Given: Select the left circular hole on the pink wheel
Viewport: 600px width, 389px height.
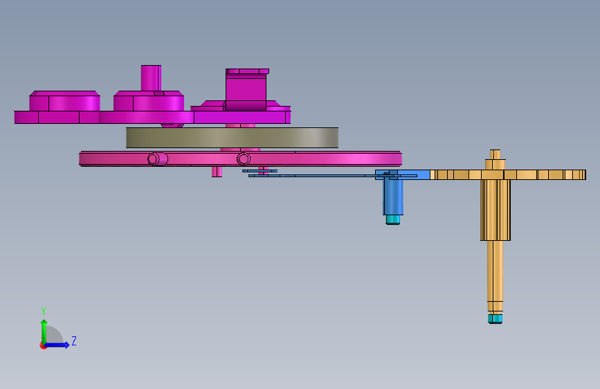Looking at the screenshot, I should click(x=154, y=159).
